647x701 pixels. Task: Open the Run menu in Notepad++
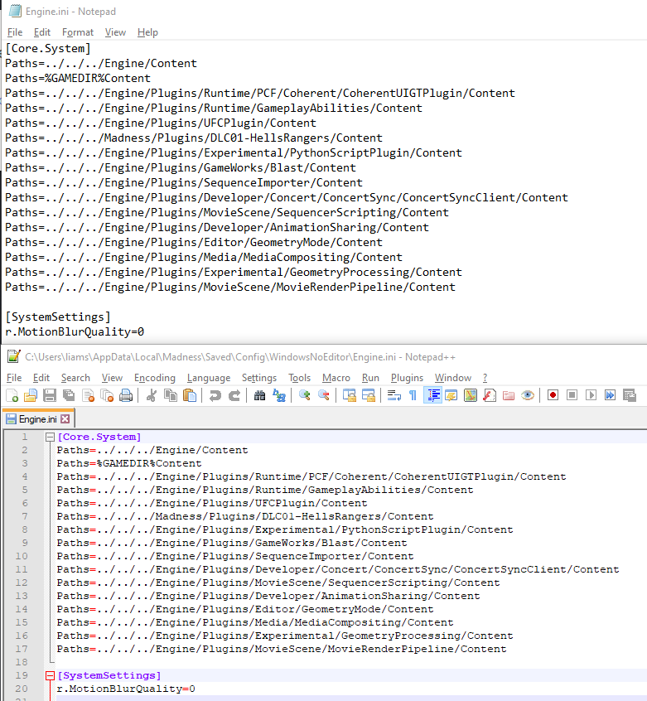tap(370, 378)
